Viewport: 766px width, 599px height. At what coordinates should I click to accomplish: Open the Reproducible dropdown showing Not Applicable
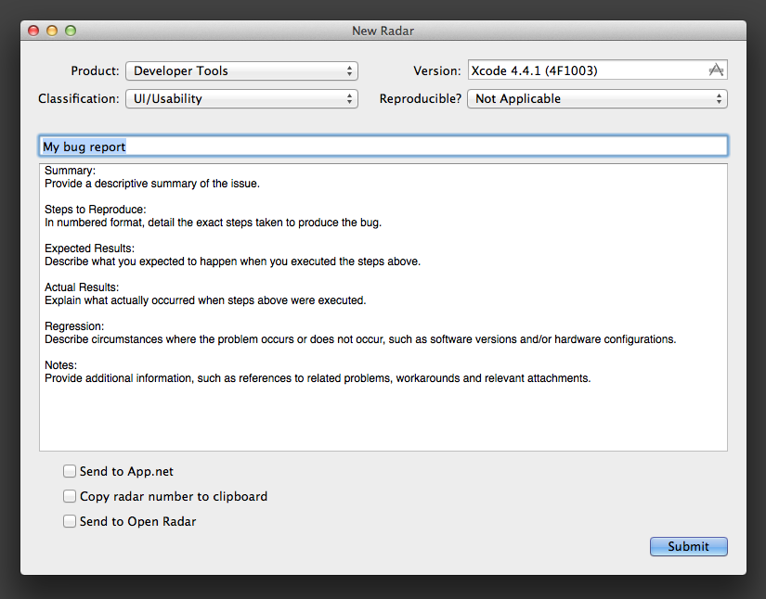pos(597,98)
